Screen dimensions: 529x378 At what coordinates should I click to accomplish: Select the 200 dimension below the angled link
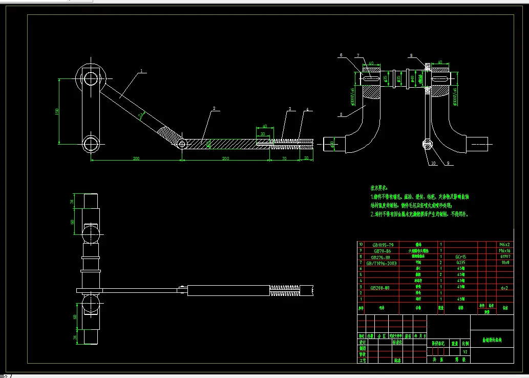[136, 158]
